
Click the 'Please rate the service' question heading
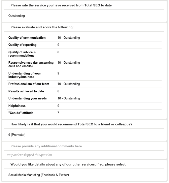pyautogui.click(x=61, y=5)
